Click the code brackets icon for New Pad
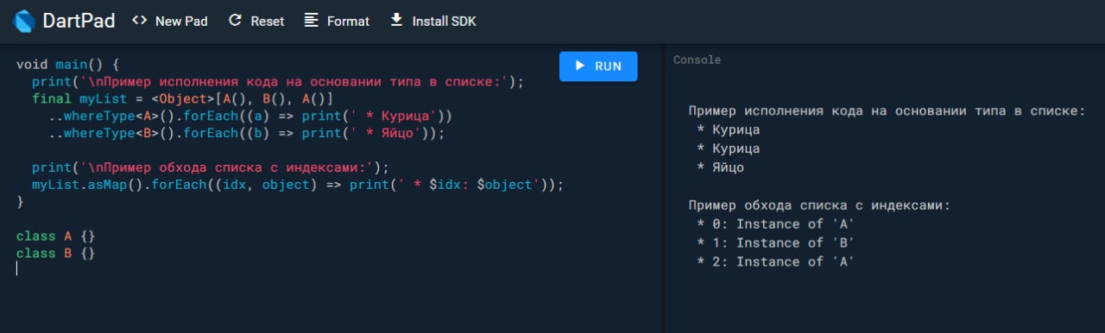1105x333 pixels. (x=139, y=21)
